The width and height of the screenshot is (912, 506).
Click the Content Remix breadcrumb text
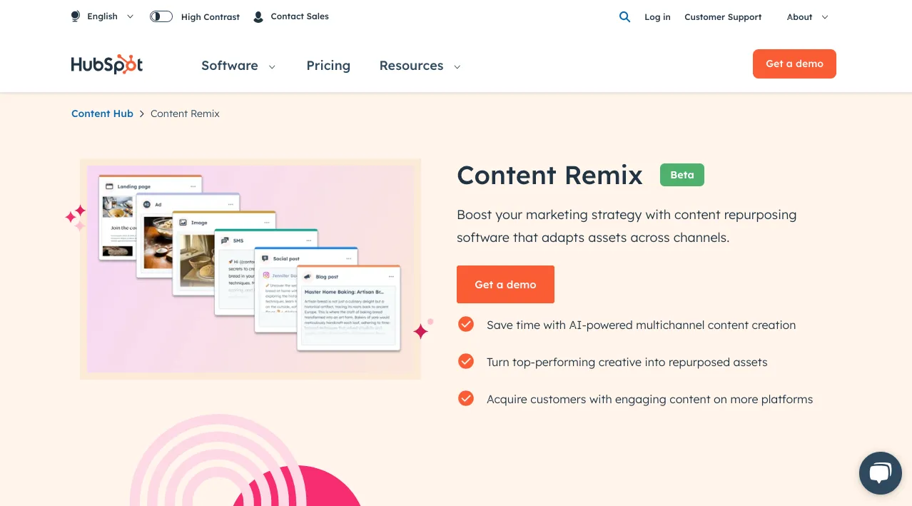[185, 113]
